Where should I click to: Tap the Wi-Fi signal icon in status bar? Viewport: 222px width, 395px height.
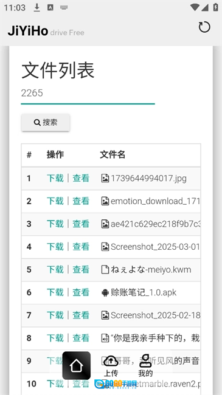pos(195,7)
